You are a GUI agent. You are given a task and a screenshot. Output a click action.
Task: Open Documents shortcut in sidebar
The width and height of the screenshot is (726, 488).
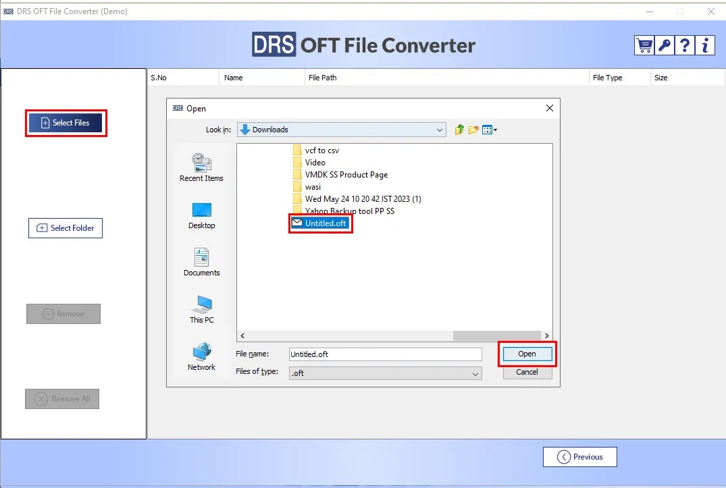click(201, 263)
